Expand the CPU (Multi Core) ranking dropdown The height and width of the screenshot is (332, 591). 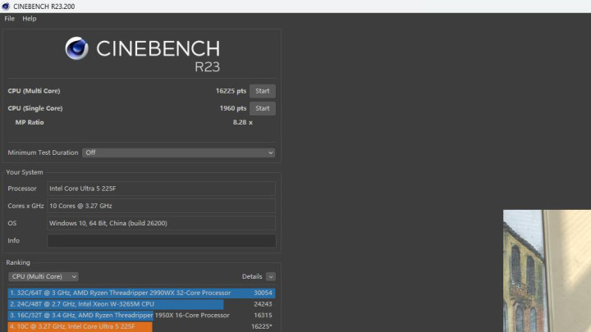pyautogui.click(x=44, y=277)
